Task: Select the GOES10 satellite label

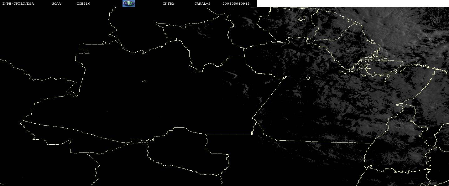Action: click(x=83, y=4)
